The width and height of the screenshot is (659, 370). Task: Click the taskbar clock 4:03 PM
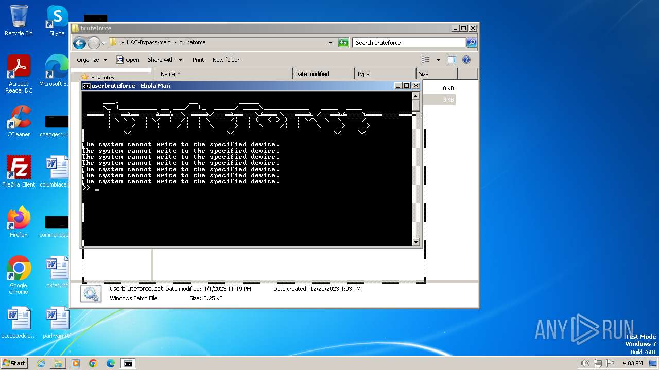(632, 363)
